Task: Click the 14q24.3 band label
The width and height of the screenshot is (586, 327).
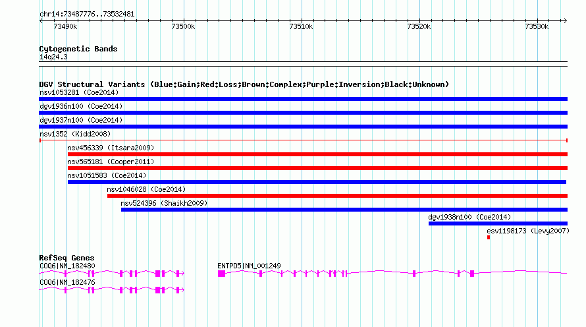Action: (53, 57)
